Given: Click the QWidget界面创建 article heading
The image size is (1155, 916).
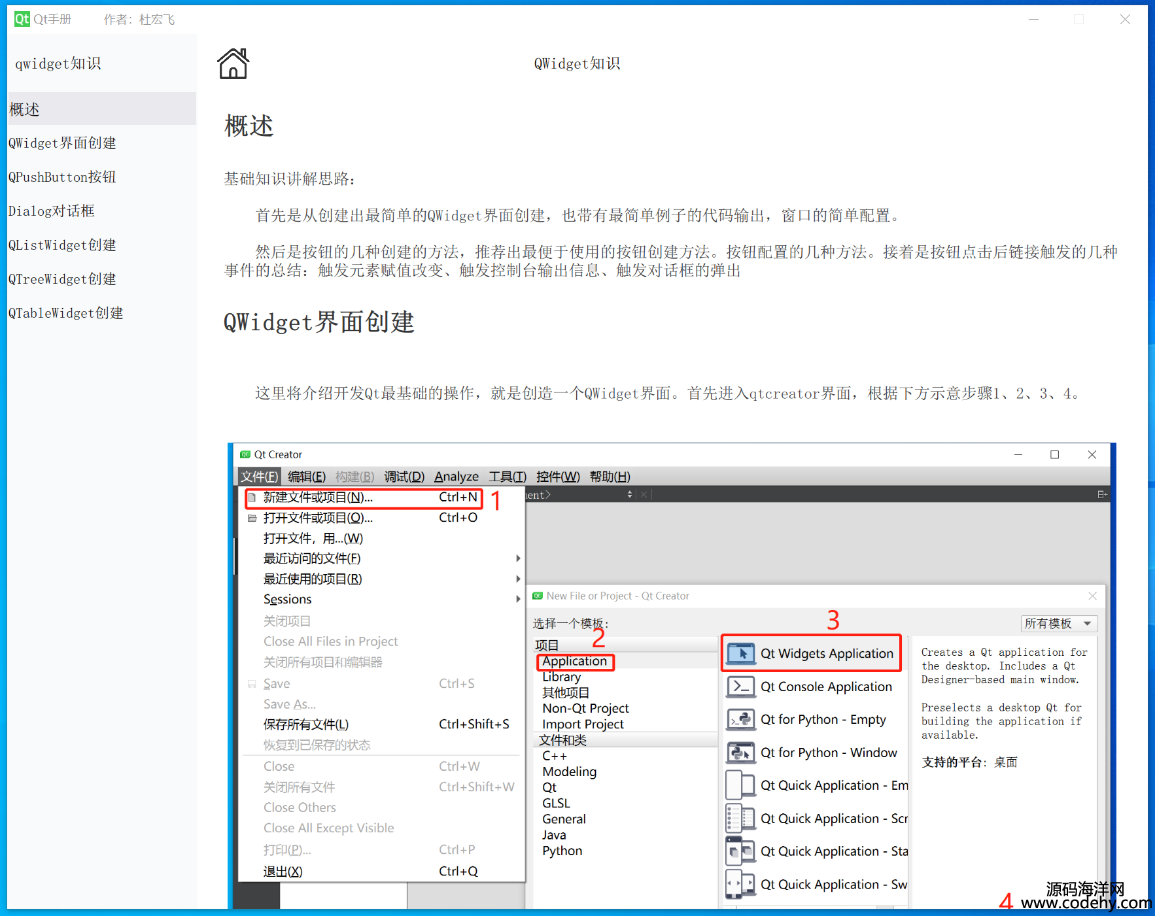Looking at the screenshot, I should coord(319,322).
